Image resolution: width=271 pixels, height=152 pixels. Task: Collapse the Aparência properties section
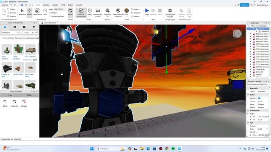(249, 88)
